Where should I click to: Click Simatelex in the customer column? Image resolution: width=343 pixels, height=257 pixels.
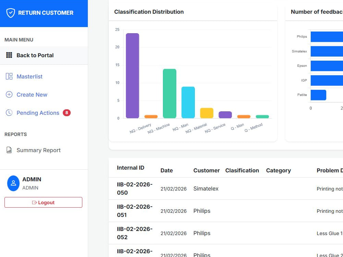206,188
